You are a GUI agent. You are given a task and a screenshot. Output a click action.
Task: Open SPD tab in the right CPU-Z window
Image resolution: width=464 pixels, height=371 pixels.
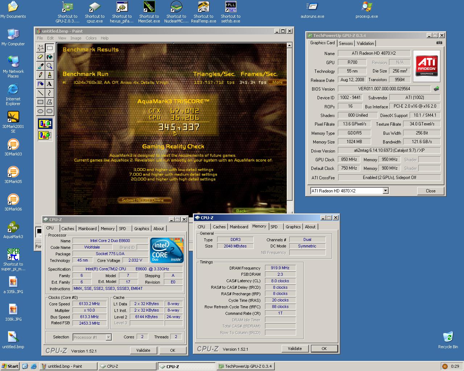pos(274,227)
